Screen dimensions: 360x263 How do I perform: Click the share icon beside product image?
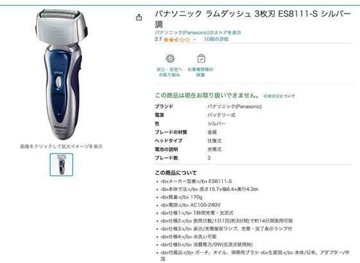[x=139, y=17]
